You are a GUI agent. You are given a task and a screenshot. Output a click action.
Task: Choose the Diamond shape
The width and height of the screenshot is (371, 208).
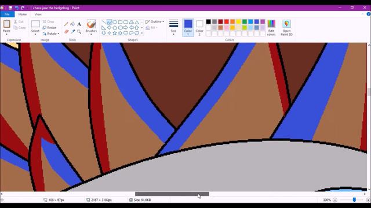pos(109,28)
